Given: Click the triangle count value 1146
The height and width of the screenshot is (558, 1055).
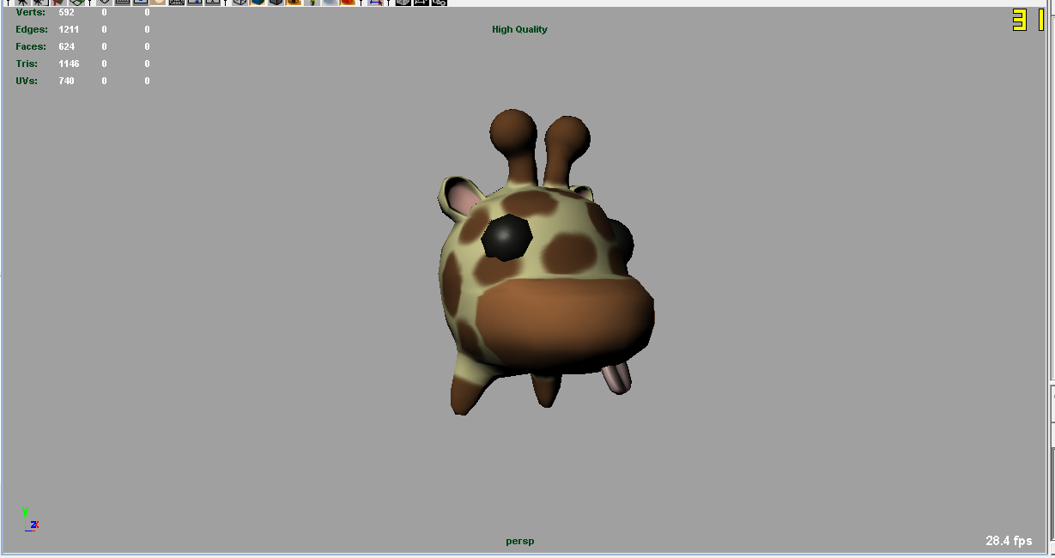Looking at the screenshot, I should [69, 64].
